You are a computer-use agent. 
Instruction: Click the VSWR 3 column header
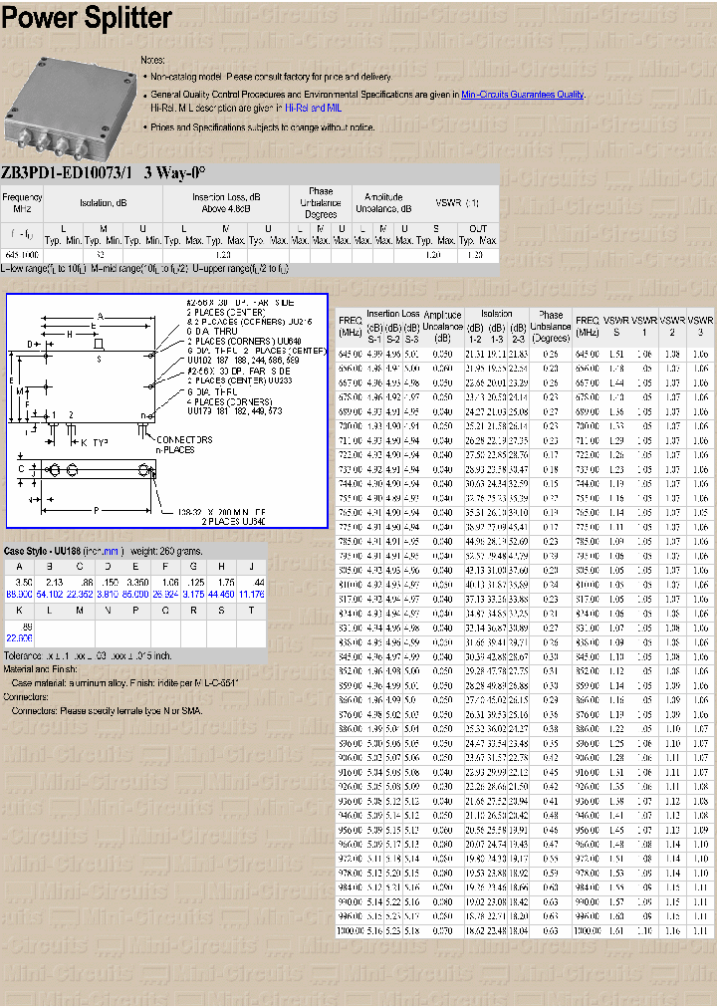[x=700, y=326]
